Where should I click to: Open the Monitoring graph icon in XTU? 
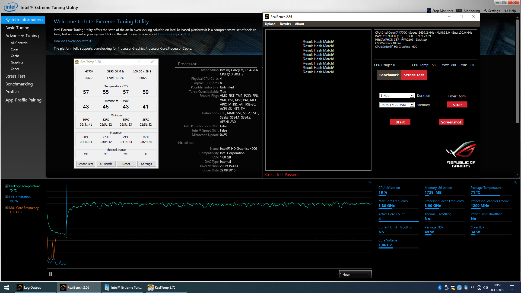coord(459,11)
